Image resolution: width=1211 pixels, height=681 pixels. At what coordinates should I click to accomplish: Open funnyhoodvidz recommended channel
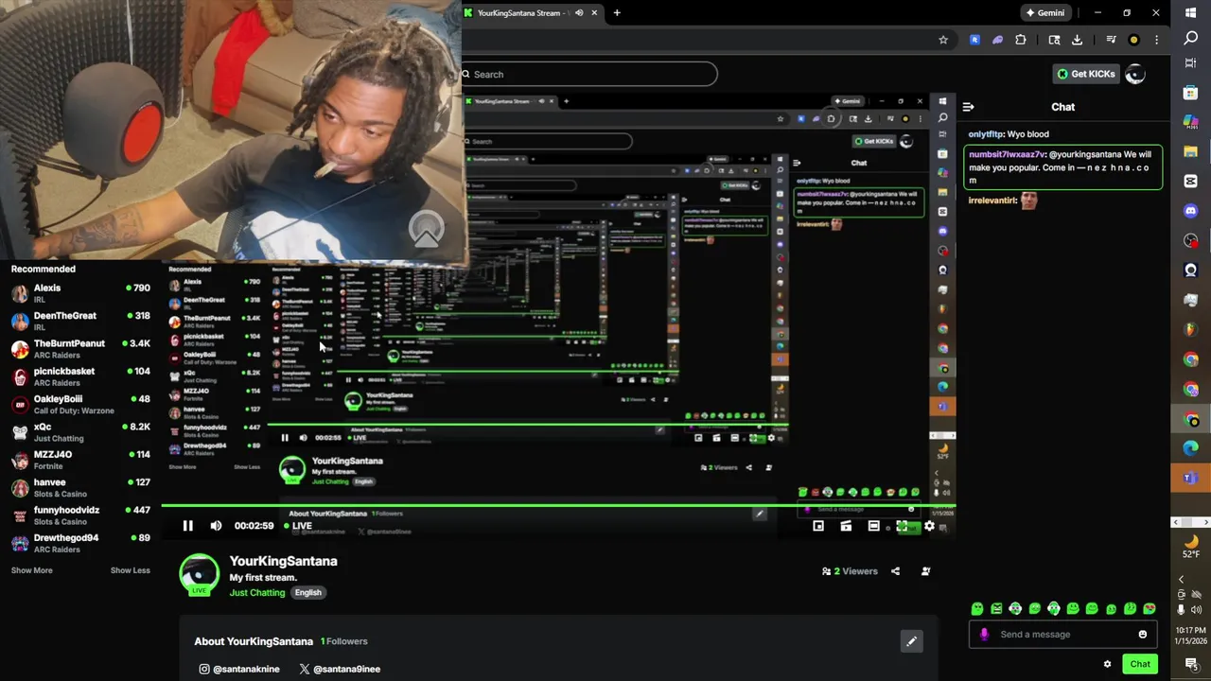(x=80, y=515)
